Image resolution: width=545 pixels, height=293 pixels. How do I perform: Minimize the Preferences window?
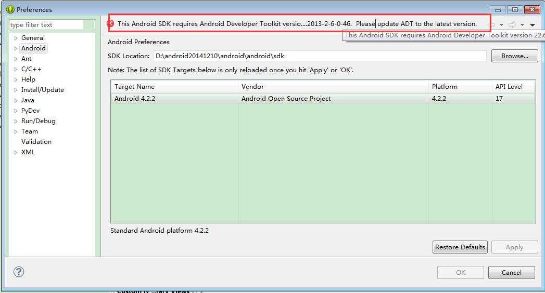(498, 10)
